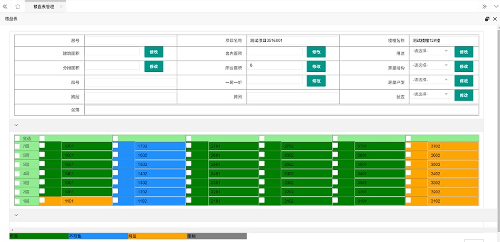Click 修改 button next to 一房一价
Screen dimensions: 500x242
click(x=316, y=81)
